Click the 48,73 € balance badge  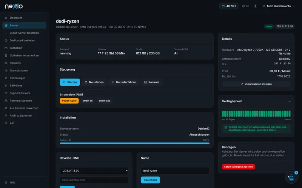pyautogui.click(x=229, y=6)
